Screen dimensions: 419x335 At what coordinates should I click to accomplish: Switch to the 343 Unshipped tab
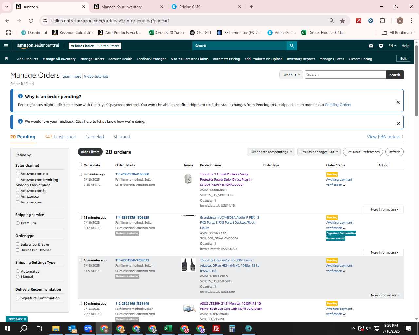(60, 137)
